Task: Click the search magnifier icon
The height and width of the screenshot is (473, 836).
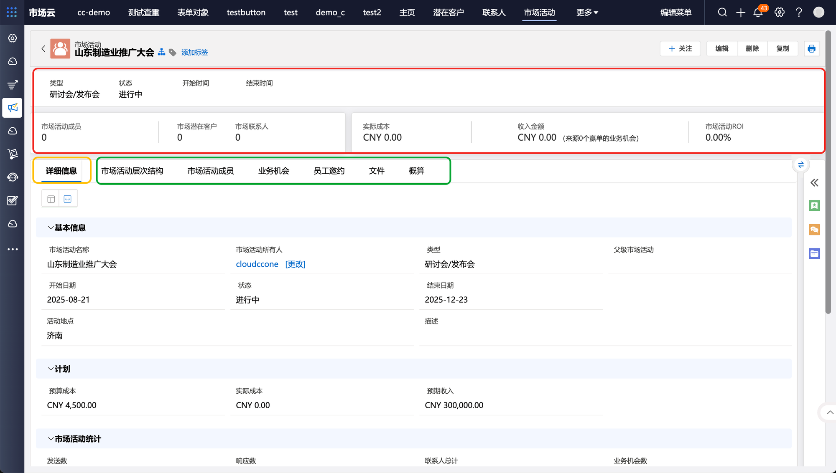Action: [722, 13]
